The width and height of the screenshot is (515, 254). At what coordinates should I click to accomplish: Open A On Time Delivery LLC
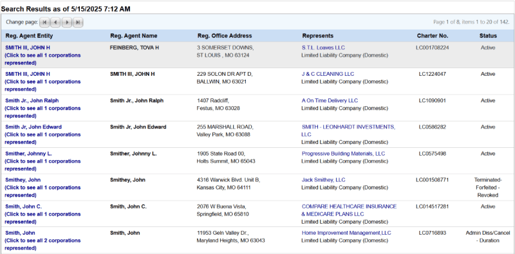(330, 100)
